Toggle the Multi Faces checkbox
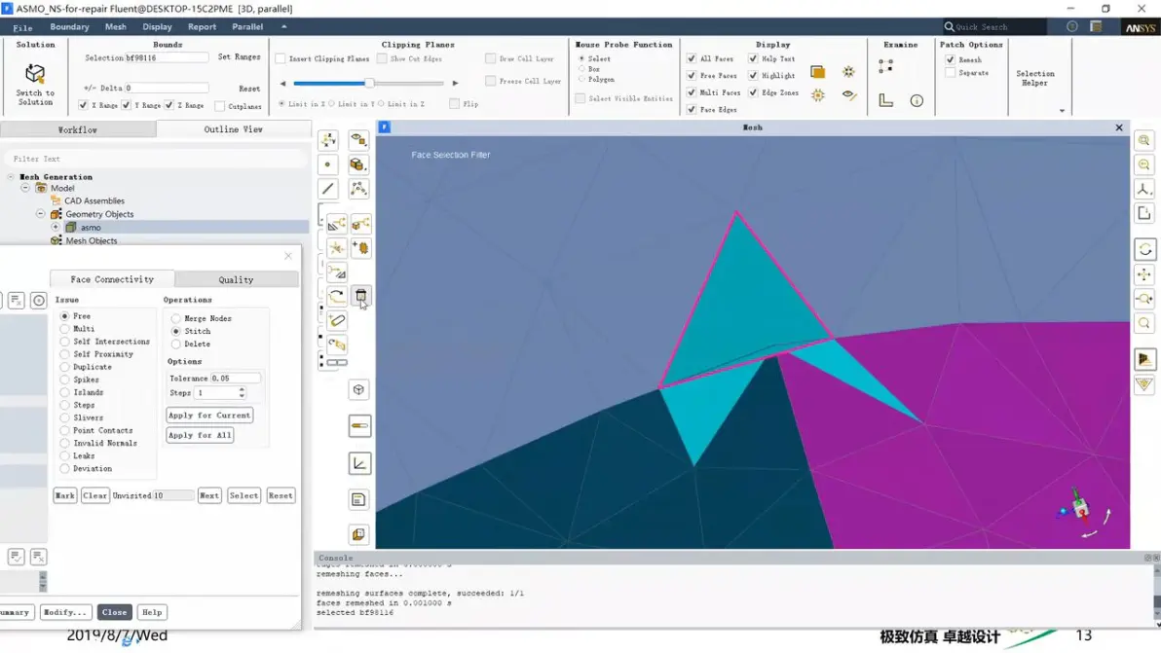Viewport: 1161px width, 653px height. 692,92
